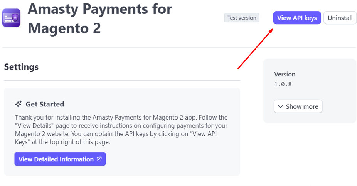The height and width of the screenshot is (186, 357).
Task: Click the paragraph starting "Thank you for installing"
Action: pyautogui.click(x=121, y=130)
